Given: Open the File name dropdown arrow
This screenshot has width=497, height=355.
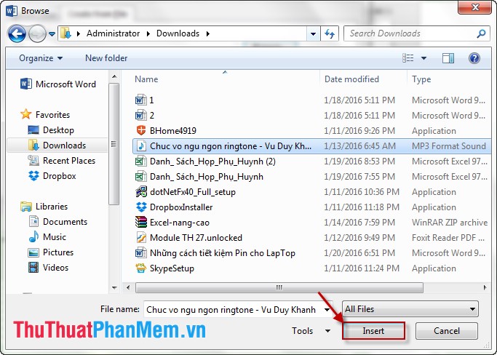Looking at the screenshot, I should 327,310.
